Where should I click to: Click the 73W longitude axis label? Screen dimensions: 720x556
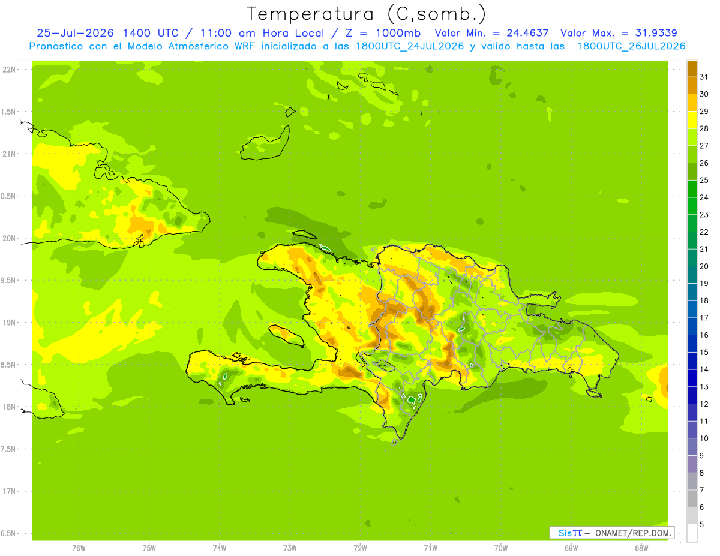(290, 549)
